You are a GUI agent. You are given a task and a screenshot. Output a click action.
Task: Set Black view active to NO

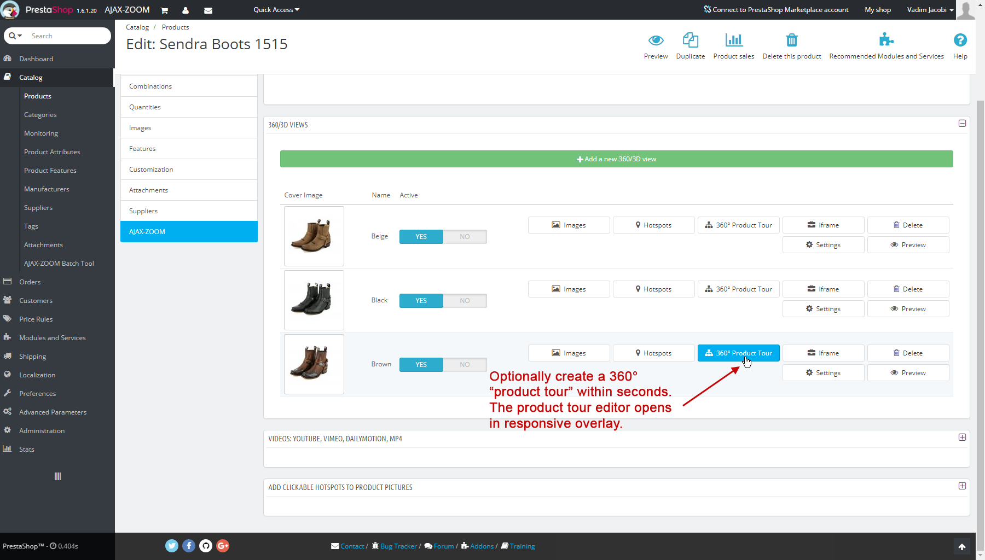[x=465, y=301]
